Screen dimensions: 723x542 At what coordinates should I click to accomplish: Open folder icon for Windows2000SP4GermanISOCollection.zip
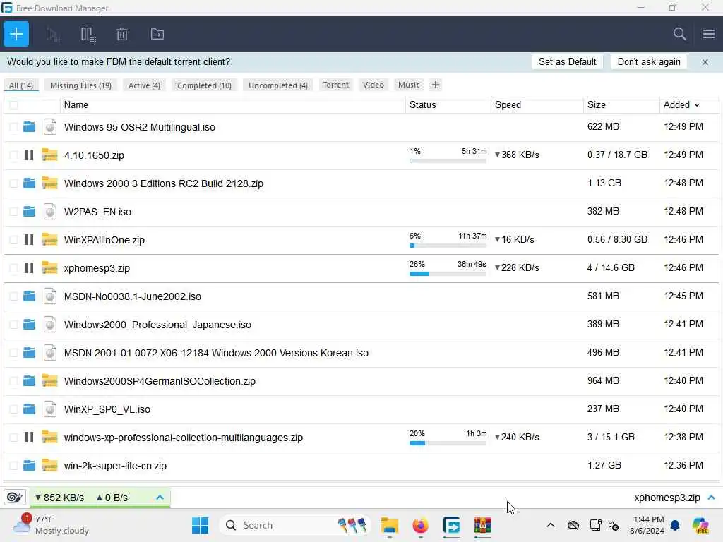coord(29,380)
